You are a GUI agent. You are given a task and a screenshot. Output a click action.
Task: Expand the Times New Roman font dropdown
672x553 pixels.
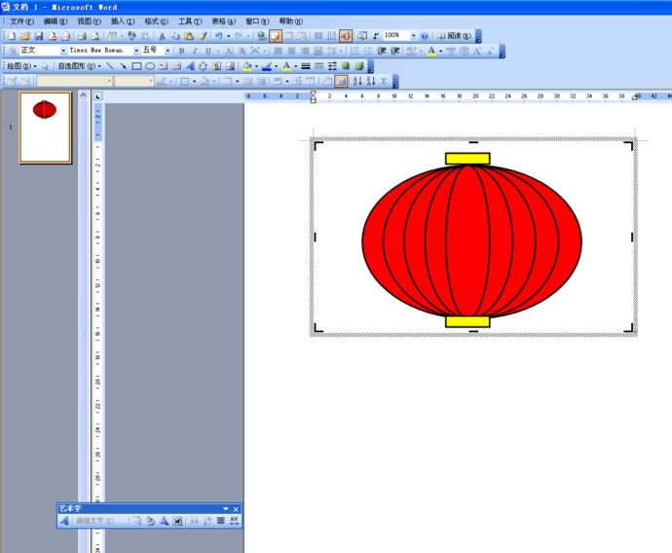[x=136, y=51]
